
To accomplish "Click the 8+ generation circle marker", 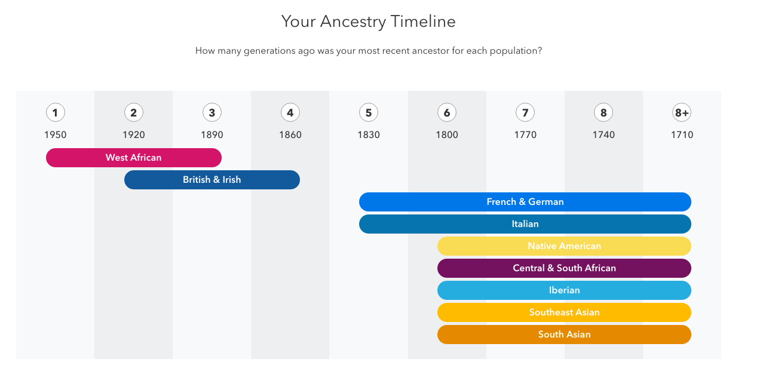I will (681, 112).
